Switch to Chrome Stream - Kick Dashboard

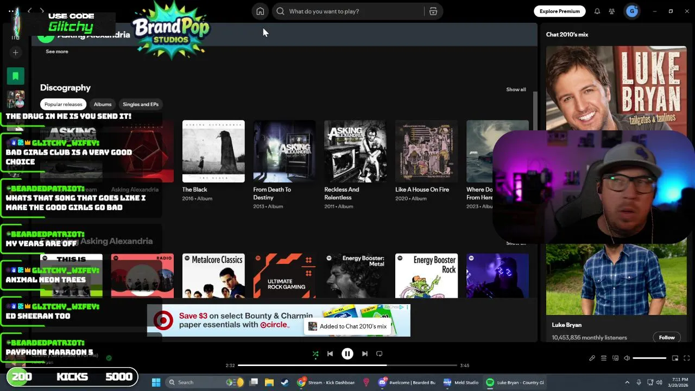[x=326, y=382]
